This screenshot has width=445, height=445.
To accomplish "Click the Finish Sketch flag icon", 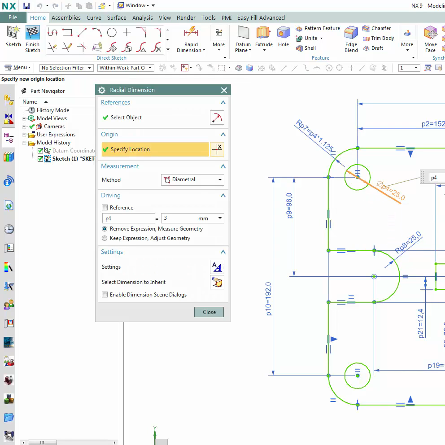I will (32, 33).
